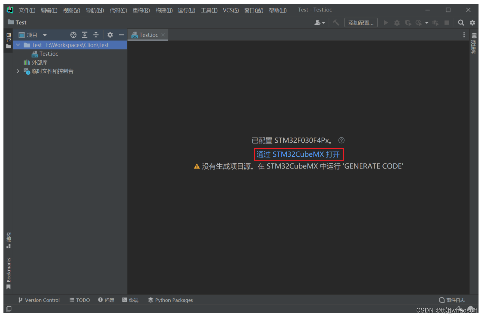Open the 代码(C) menu
Image resolution: width=483 pixels, height=317 pixels.
tap(118, 10)
